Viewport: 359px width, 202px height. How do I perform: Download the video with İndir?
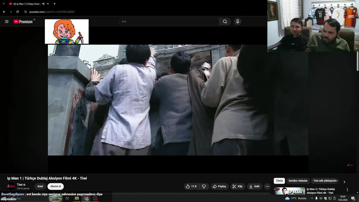[x=254, y=186]
